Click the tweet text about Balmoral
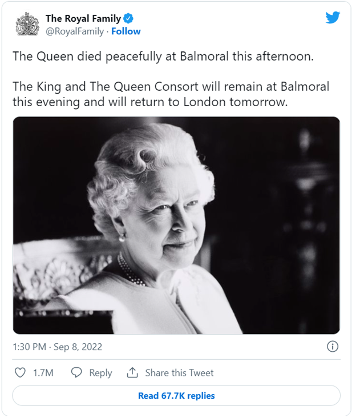Screen dimensions: 356x418 163,57
